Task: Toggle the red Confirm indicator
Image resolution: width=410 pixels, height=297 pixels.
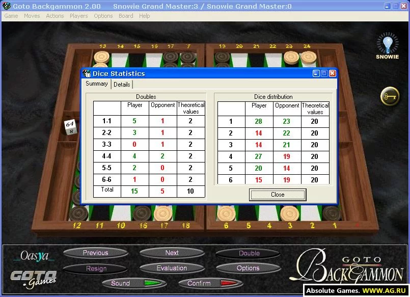Action: [x=229, y=283]
